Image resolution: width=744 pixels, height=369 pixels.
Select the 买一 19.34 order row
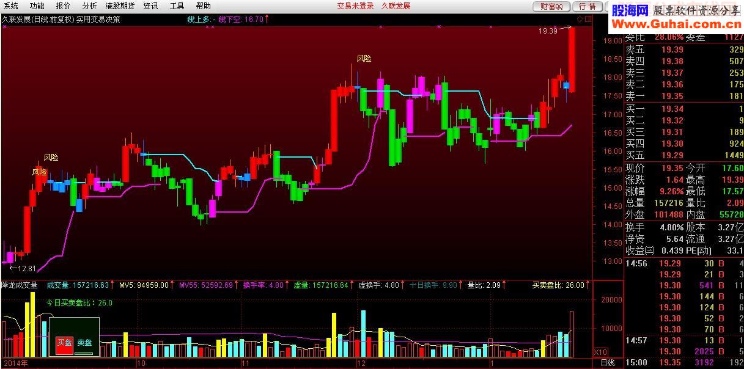[x=684, y=109]
